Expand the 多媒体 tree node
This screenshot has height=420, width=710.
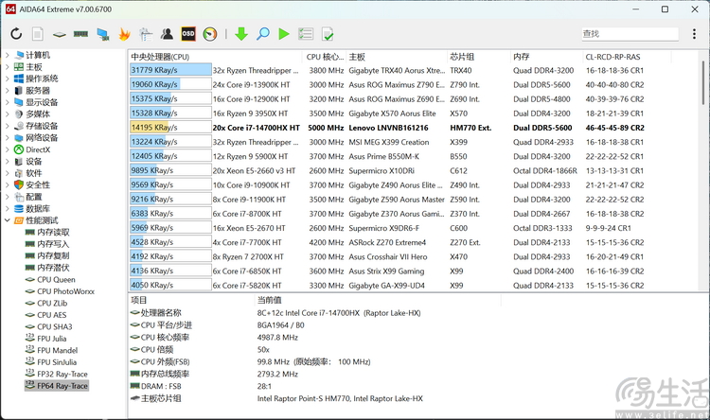8,114
